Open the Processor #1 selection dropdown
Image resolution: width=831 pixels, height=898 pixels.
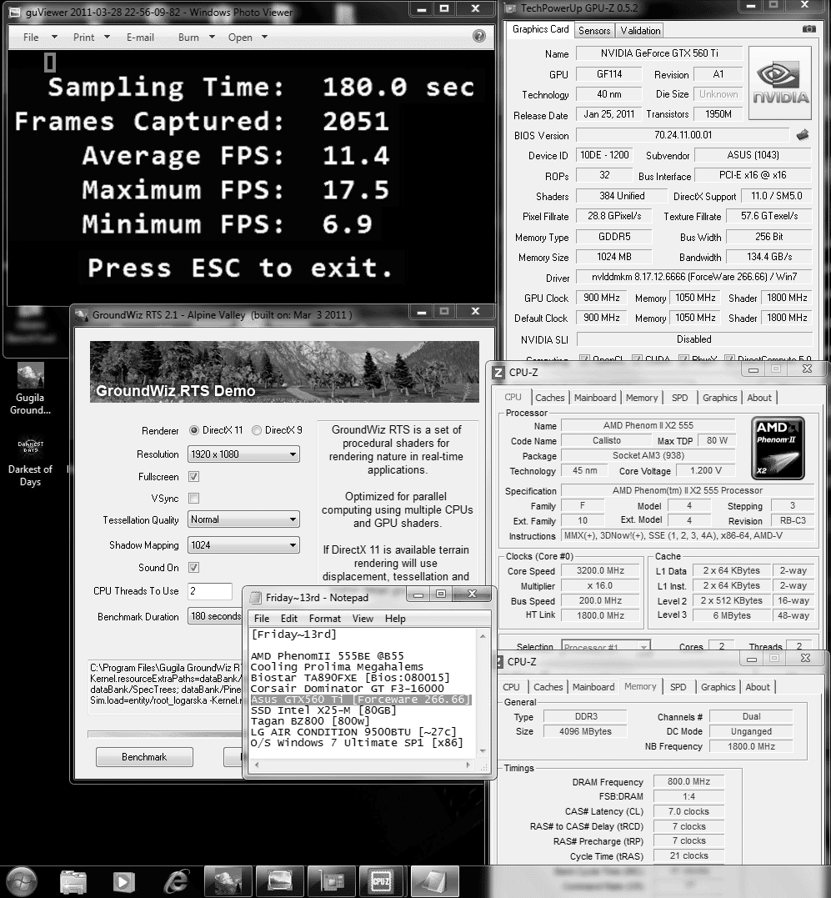(x=607, y=646)
